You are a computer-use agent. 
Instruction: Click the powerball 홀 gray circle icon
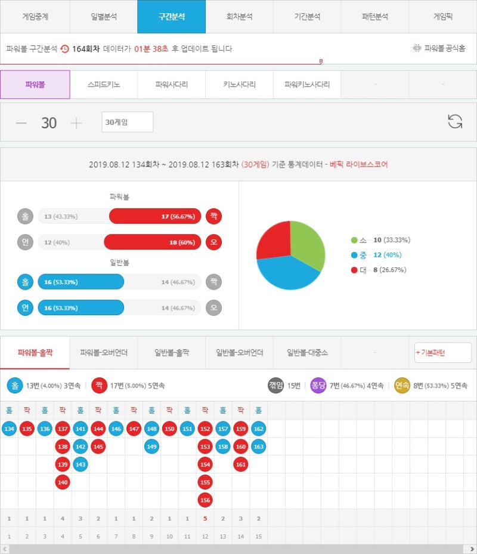(x=25, y=216)
